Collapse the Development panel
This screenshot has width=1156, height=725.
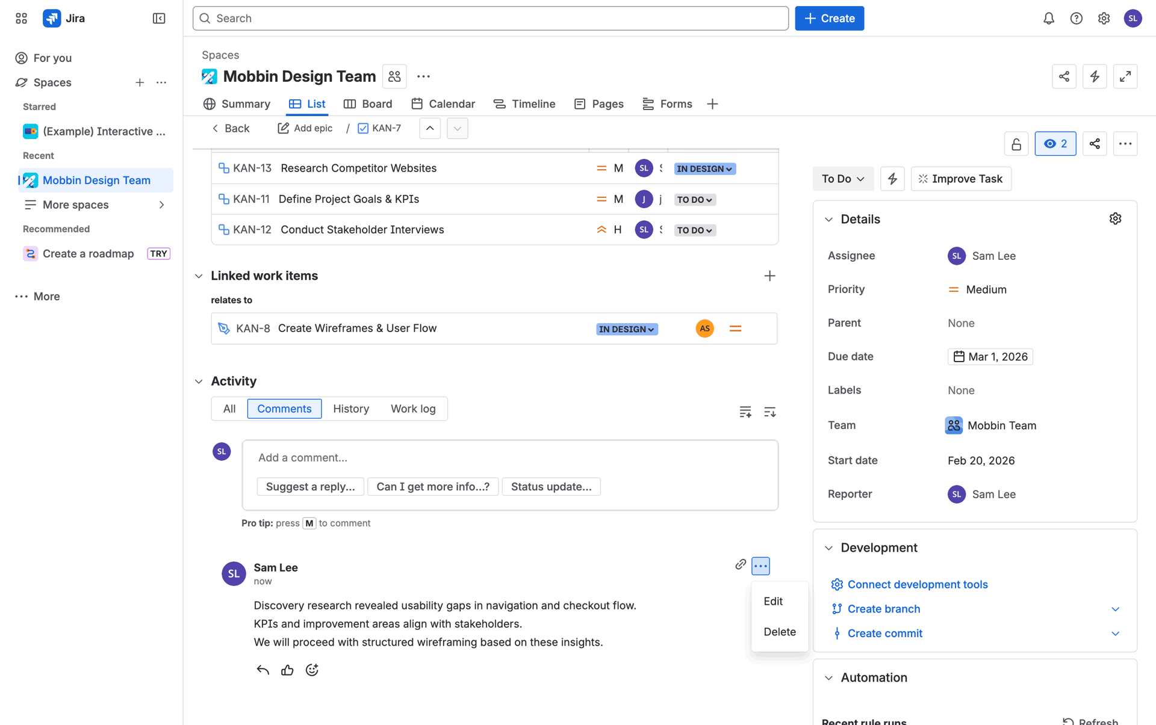(x=829, y=548)
